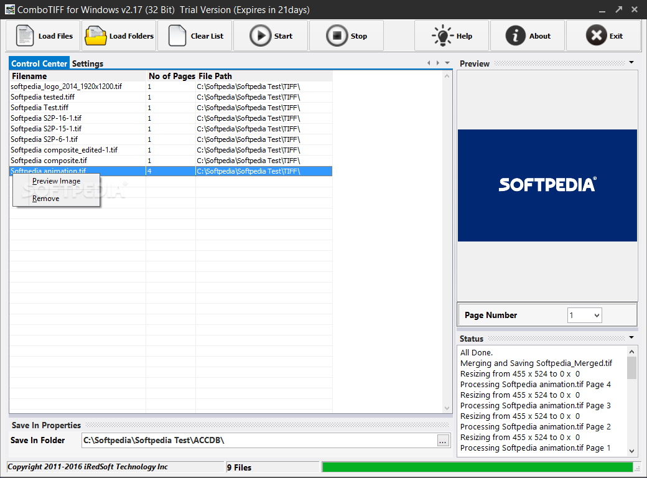The width and height of the screenshot is (647, 478).
Task: Click the Status log scrollbar thumb
Action: point(631,368)
